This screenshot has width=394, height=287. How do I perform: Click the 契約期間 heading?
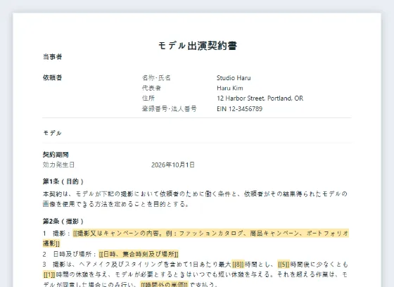click(x=56, y=155)
